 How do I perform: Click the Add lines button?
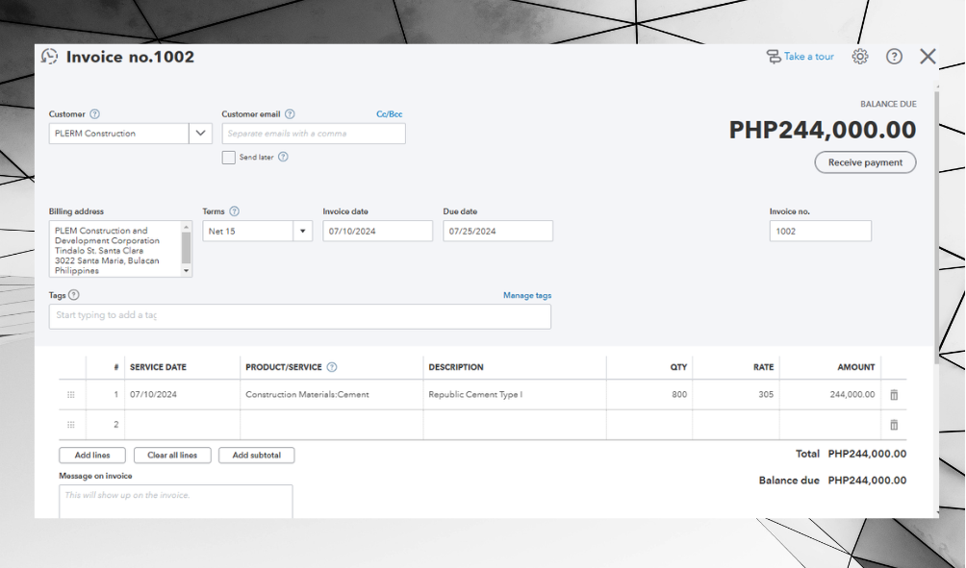[92, 456]
